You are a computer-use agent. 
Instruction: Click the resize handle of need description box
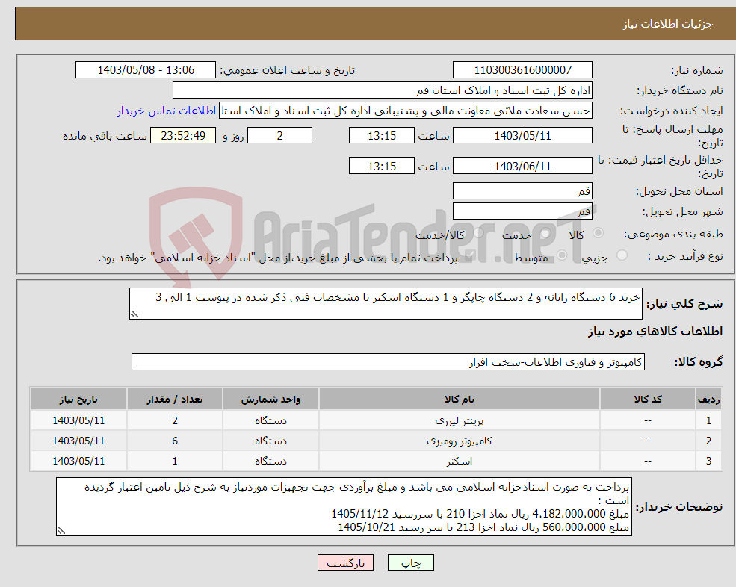coord(134,314)
